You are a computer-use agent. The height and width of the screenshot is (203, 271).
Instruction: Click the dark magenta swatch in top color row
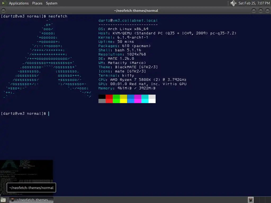[x=138, y=97]
